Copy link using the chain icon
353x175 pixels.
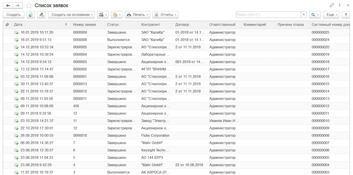[x=331, y=6]
